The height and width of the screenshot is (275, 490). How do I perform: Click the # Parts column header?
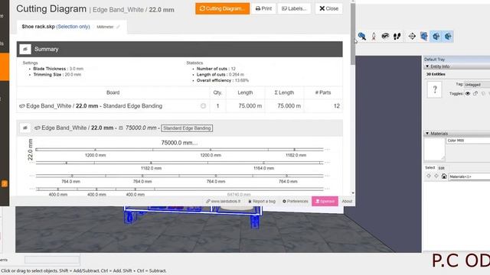(323, 92)
